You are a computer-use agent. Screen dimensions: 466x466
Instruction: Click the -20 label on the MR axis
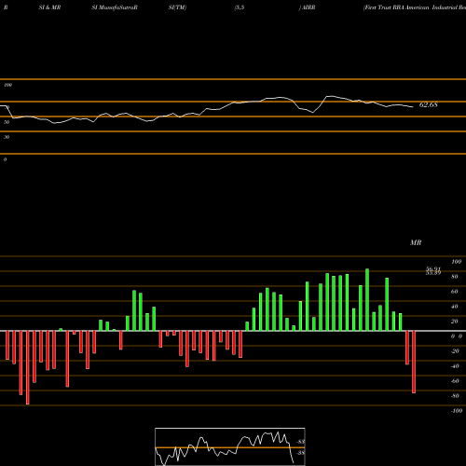click(455, 351)
